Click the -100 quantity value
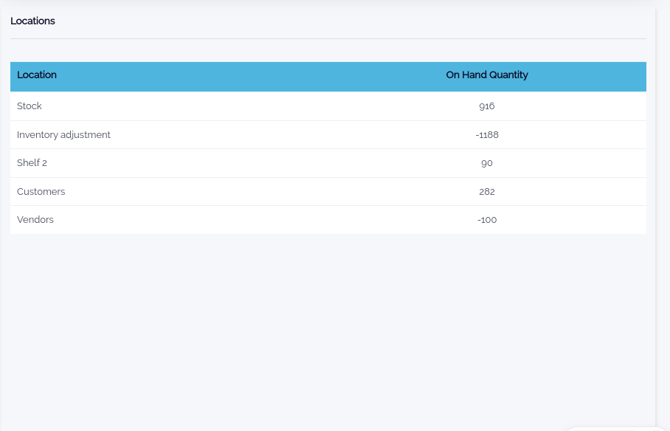The image size is (670, 431). tap(487, 220)
